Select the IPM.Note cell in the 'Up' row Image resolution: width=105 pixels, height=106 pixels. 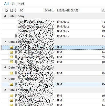[63, 26]
